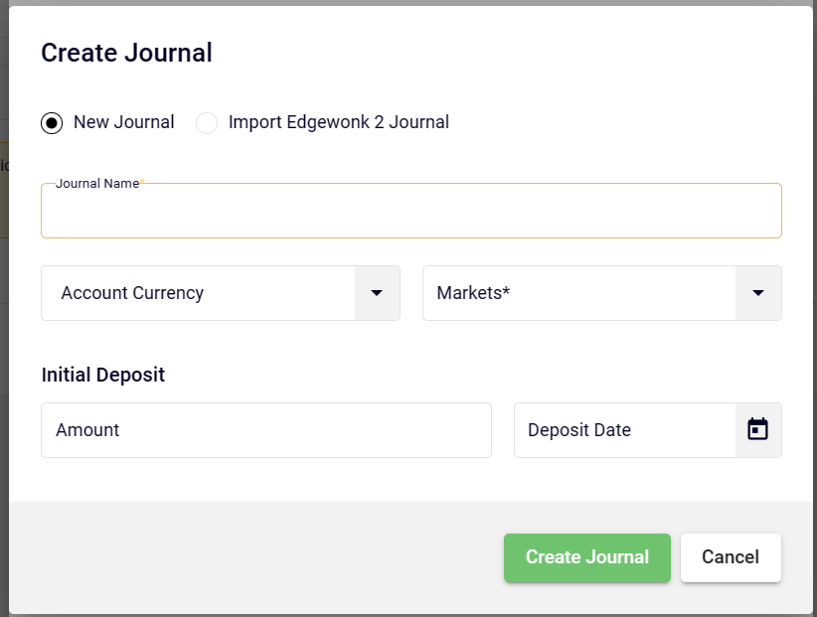Click the gray footer bar left of Create Journal
817x617 pixels.
[x=248, y=557]
